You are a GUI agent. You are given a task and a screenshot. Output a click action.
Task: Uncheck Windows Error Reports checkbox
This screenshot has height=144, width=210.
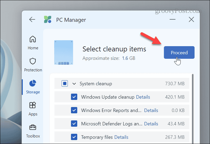[74, 110]
